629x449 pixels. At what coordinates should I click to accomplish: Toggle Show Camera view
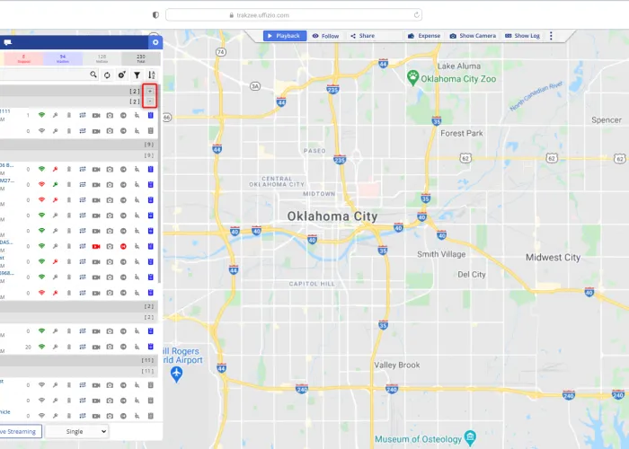pos(473,36)
